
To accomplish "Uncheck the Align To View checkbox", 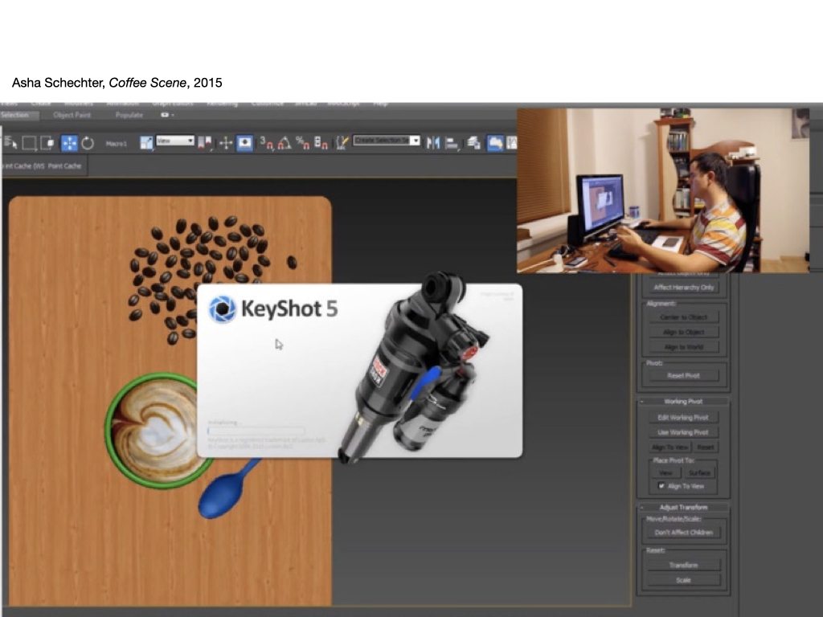I will [x=661, y=486].
